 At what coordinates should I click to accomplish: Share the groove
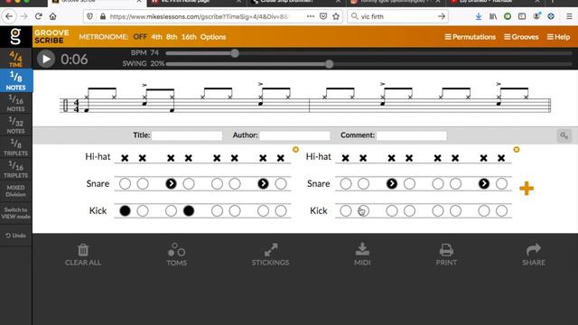click(534, 255)
